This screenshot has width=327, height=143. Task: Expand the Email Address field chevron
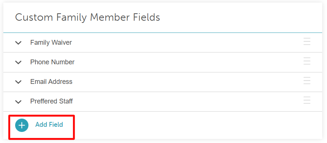(18, 82)
